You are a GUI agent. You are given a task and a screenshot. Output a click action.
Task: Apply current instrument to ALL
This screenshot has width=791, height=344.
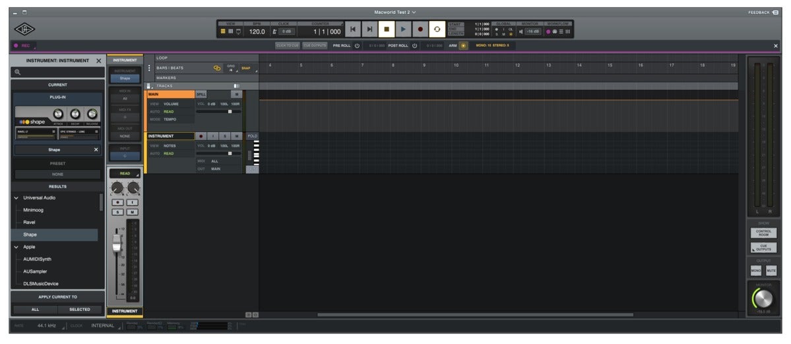pos(35,310)
